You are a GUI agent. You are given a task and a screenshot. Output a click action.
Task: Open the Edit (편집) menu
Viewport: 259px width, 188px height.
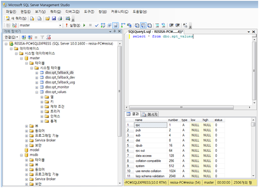pyautogui.click(x=25, y=12)
